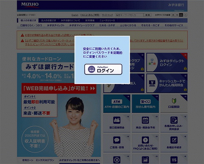Click the 収入証明書不要! circle badge
204x164 pixels.
pyautogui.click(x=35, y=139)
